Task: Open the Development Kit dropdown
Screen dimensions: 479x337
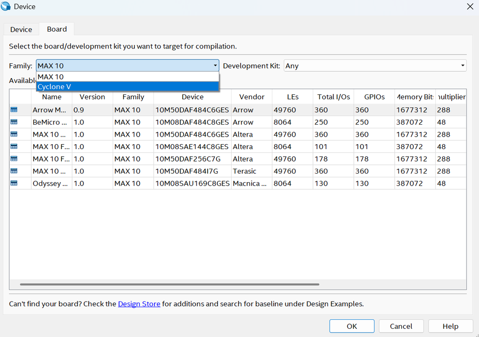Action: click(375, 66)
